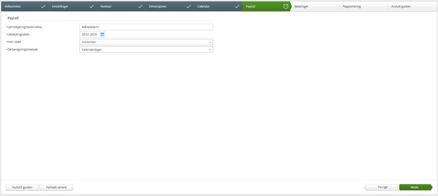The image size is (438, 196).
Task: Click the Nullstill guiden button
Action: point(22,187)
